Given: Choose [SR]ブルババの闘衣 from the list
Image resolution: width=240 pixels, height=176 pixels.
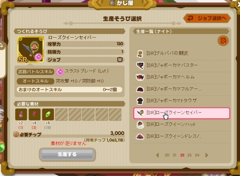Looking at the screenshot, I should tap(182, 53).
